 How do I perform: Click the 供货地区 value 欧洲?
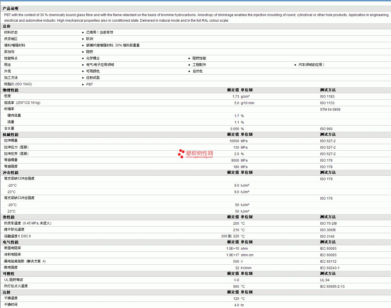tap(89, 39)
